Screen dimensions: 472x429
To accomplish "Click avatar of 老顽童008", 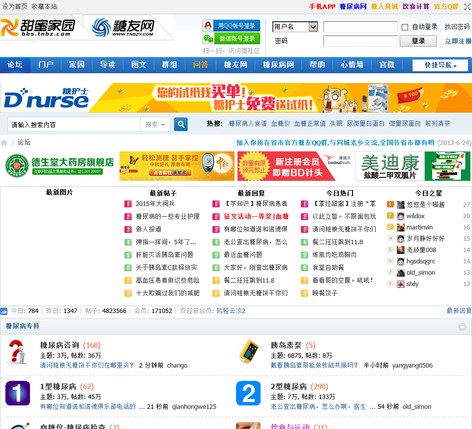I will point(401,250).
